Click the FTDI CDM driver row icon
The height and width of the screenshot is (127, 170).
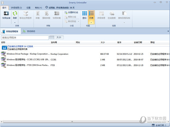(3, 65)
